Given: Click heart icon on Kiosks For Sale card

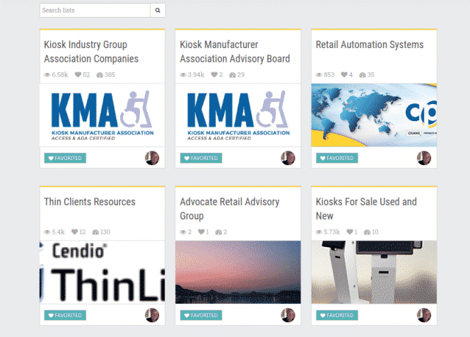Looking at the screenshot, I should pos(350,232).
